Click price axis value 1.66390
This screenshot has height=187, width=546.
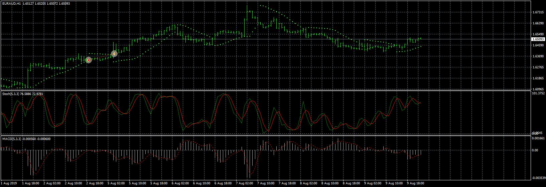(x=538, y=23)
